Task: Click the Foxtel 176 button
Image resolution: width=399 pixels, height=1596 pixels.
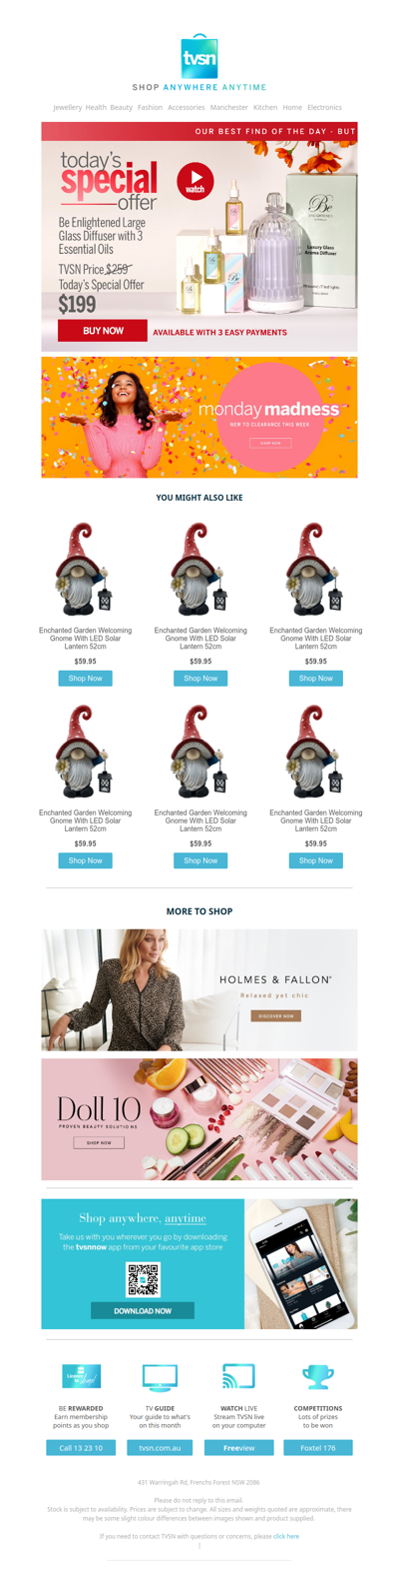Action: [318, 1447]
